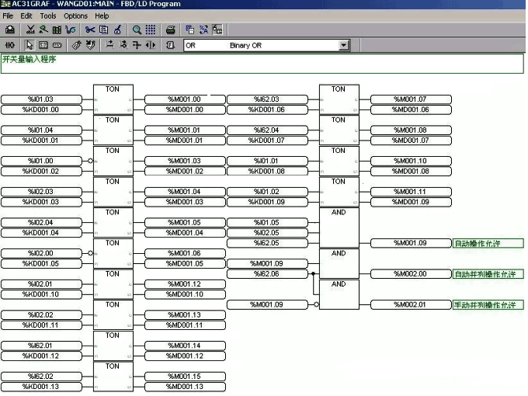Select the %M002.00 output variable box
The height and width of the screenshot is (396, 528).
tap(409, 274)
